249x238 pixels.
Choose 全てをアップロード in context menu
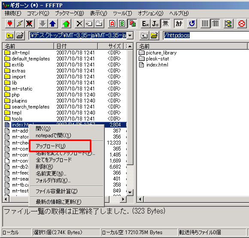point(67,160)
